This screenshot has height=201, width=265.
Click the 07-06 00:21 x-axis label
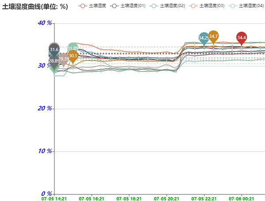[x=241, y=198]
